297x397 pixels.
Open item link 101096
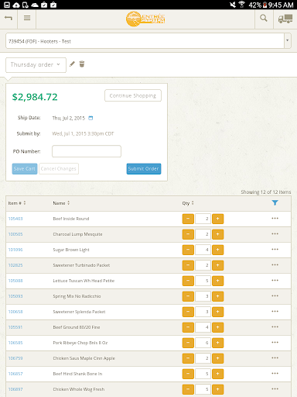pyautogui.click(x=15, y=250)
